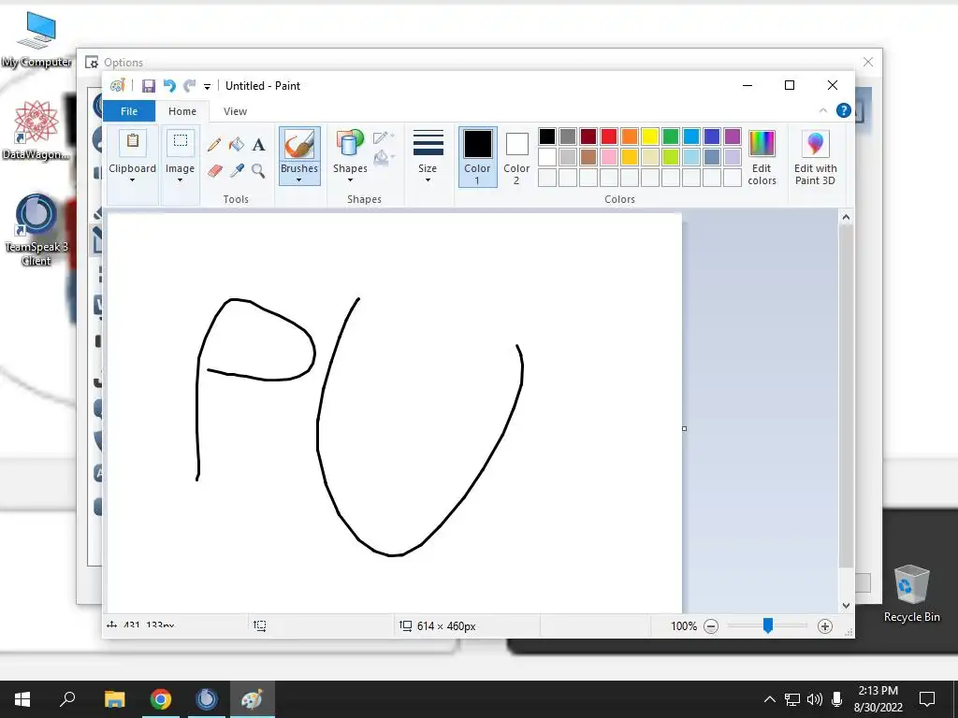The image size is (958, 718).
Task: Select the Text tool
Action: point(259,145)
